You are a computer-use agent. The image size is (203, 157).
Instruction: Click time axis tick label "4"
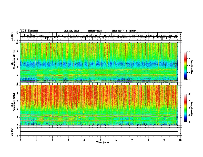point(84,140)
